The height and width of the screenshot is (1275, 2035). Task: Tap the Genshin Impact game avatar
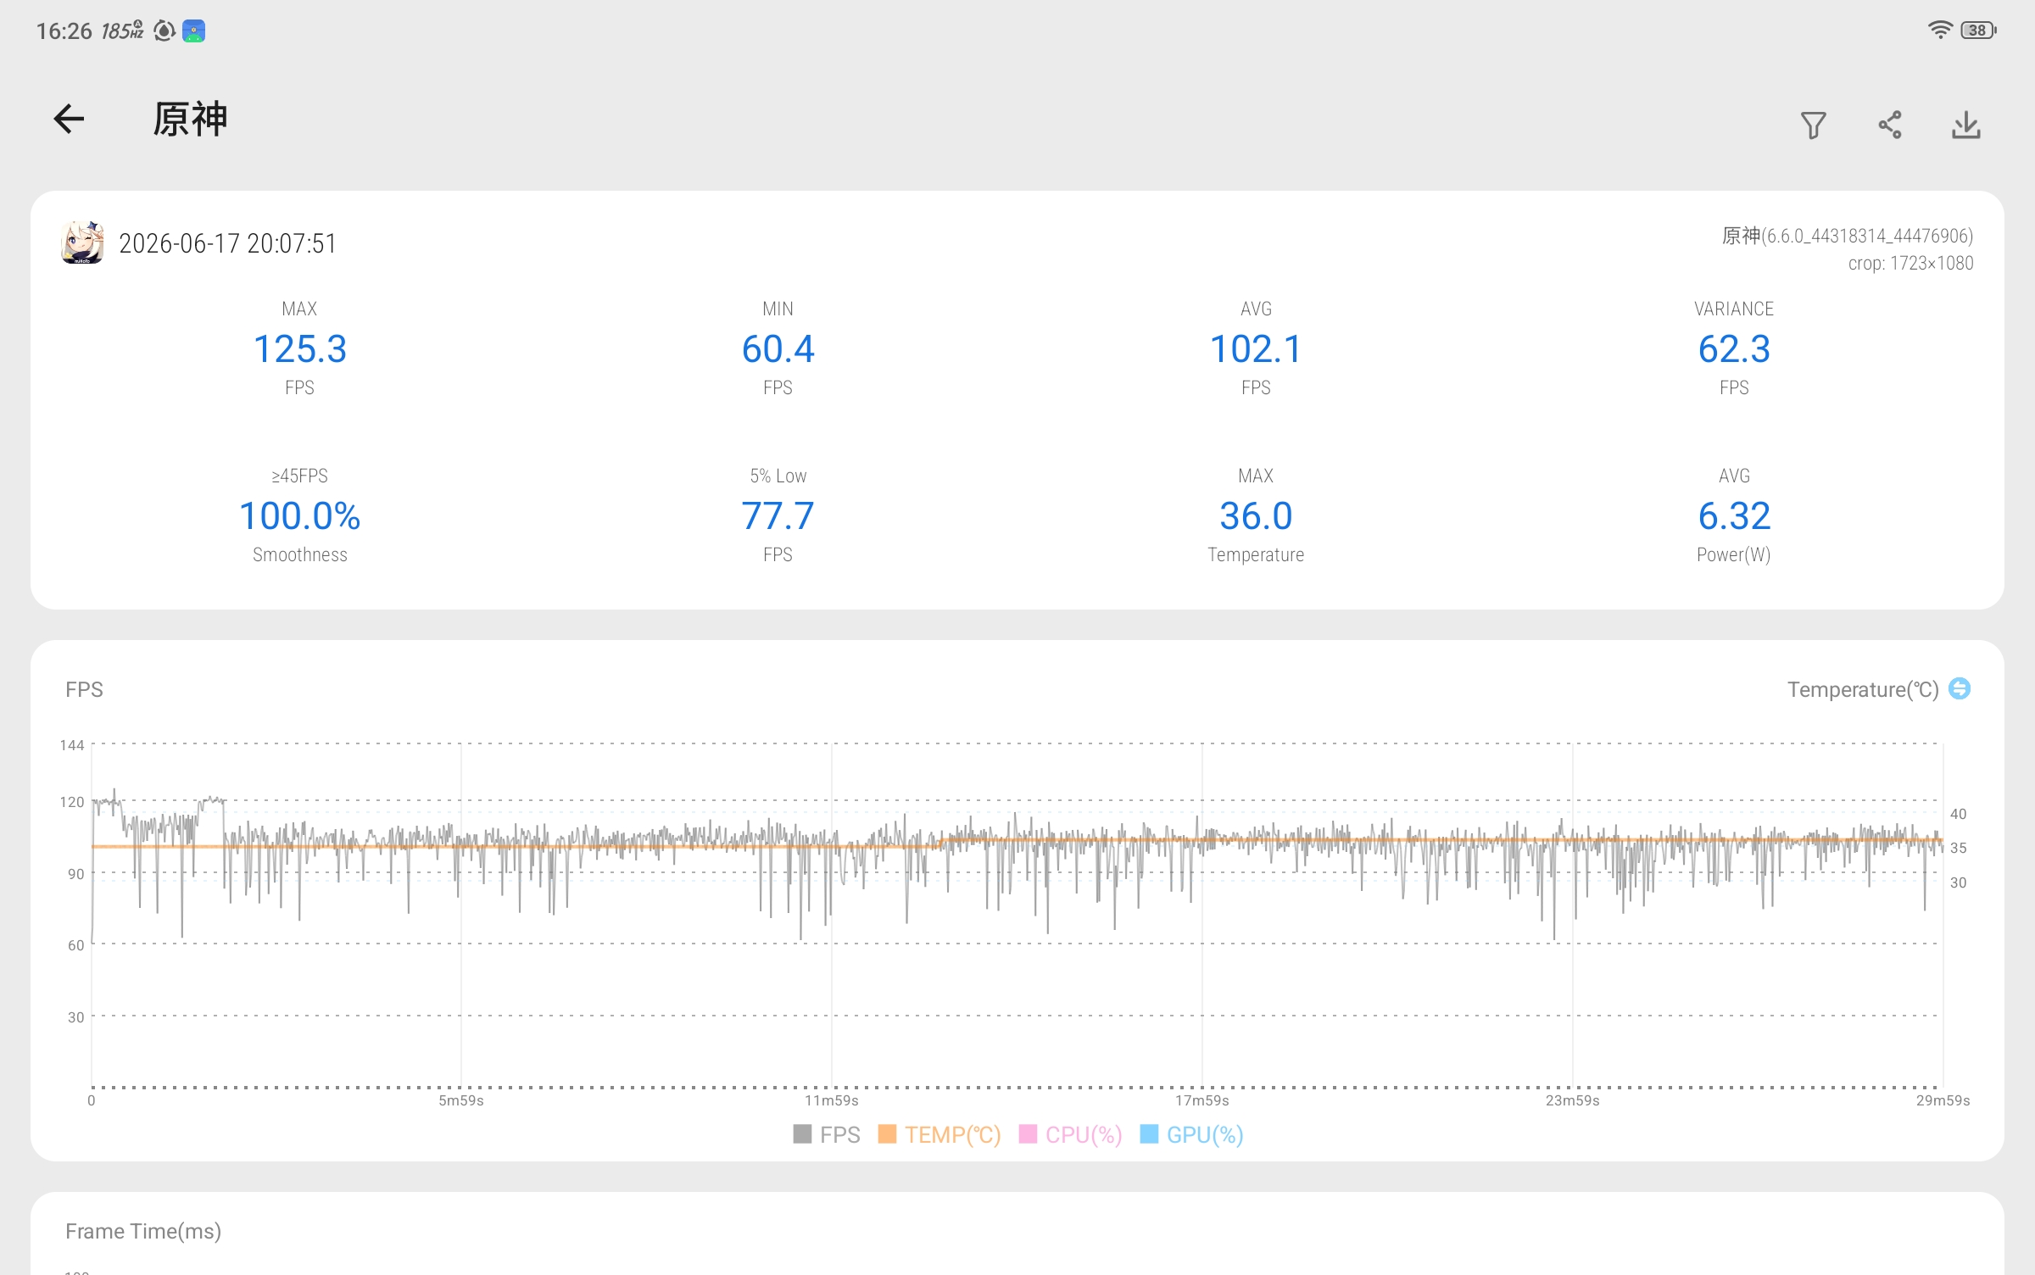pos(82,242)
